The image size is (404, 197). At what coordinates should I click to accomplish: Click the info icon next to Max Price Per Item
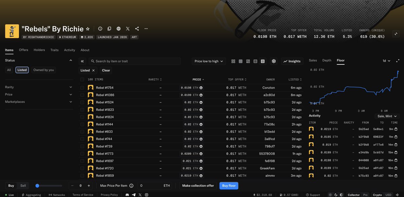pos(131,186)
